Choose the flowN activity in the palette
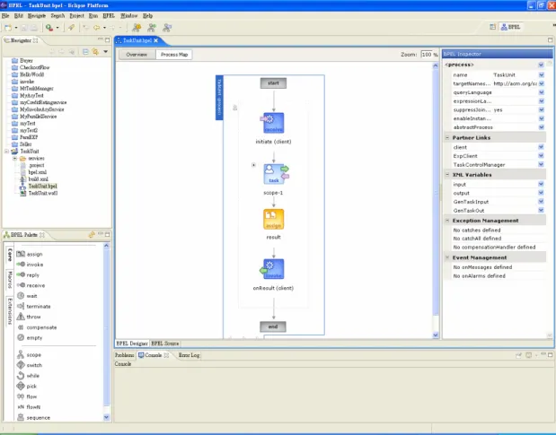Image resolution: width=556 pixels, height=435 pixels. 29,407
